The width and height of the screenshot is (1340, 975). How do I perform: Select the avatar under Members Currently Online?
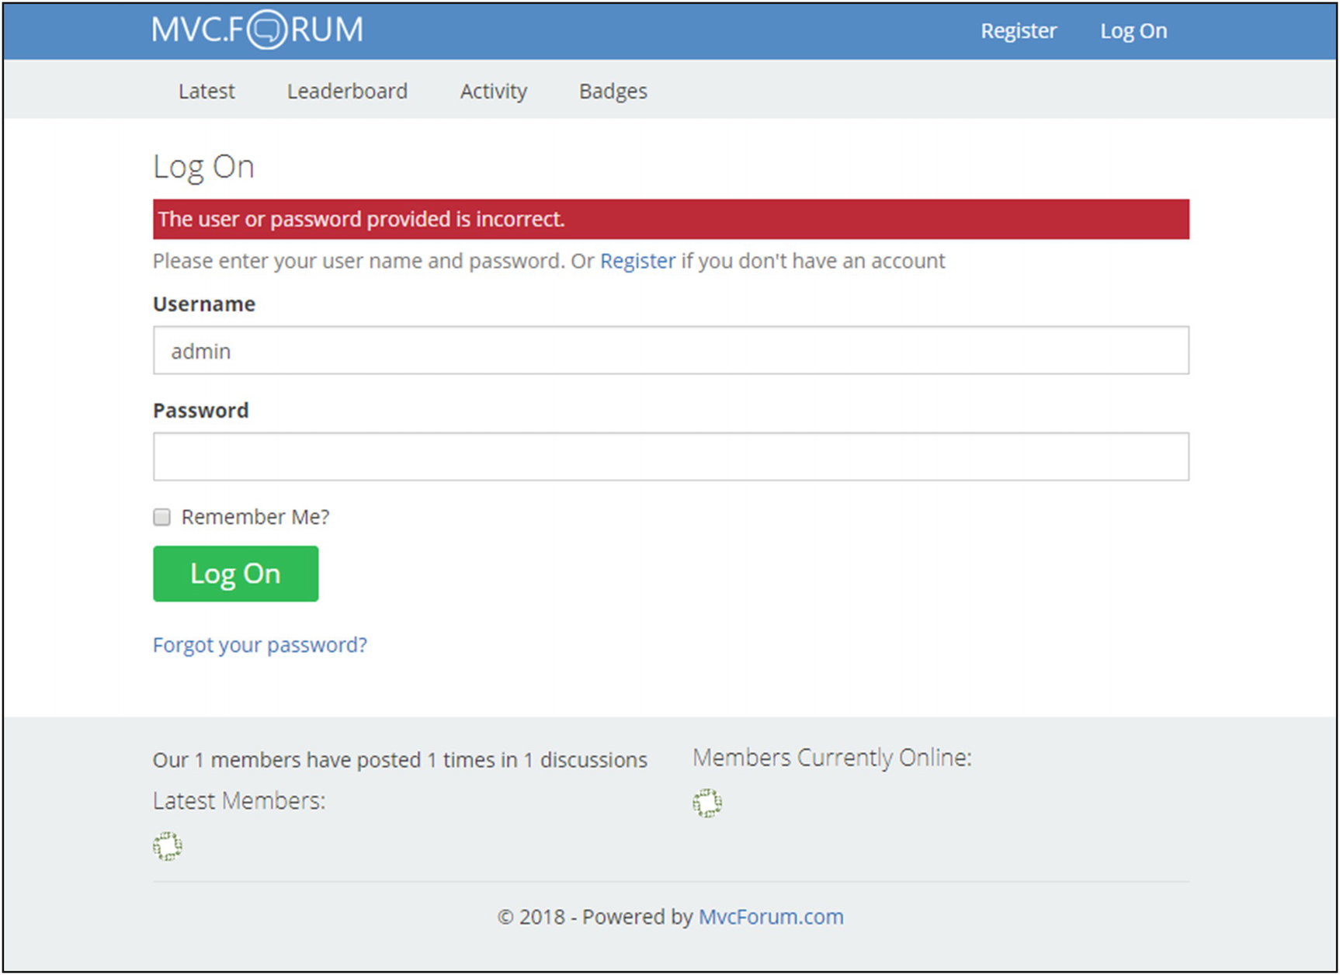click(707, 803)
